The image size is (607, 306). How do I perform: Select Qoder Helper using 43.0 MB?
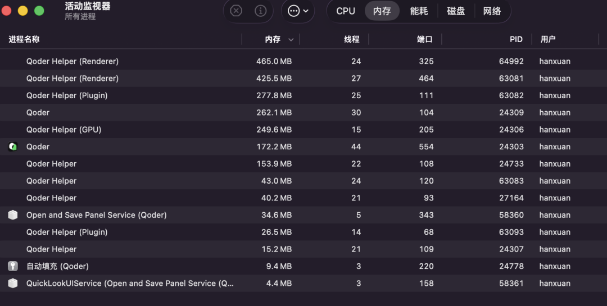pos(303,181)
